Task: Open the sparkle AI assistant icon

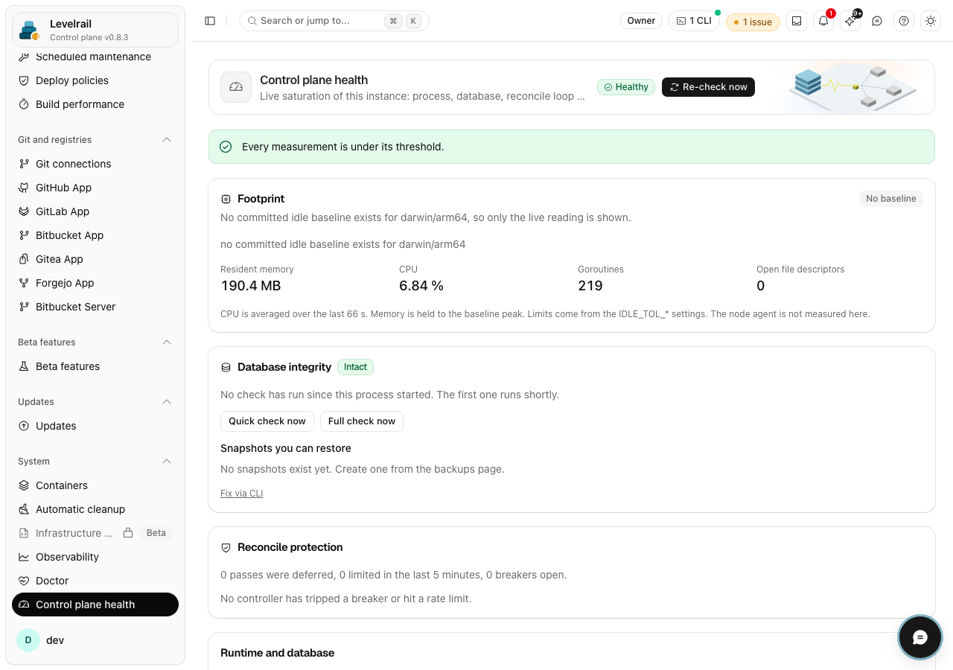Action: pos(850,21)
